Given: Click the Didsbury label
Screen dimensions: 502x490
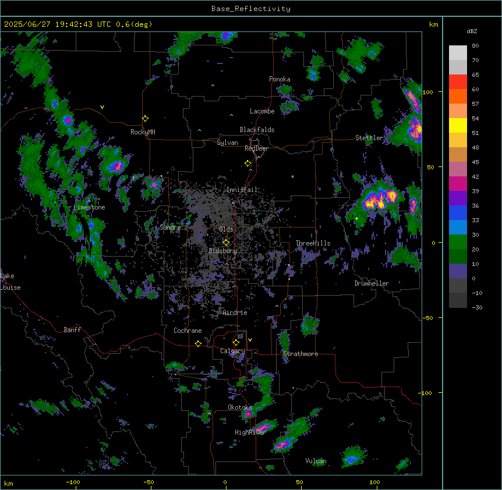Looking at the screenshot, I should tap(223, 251).
